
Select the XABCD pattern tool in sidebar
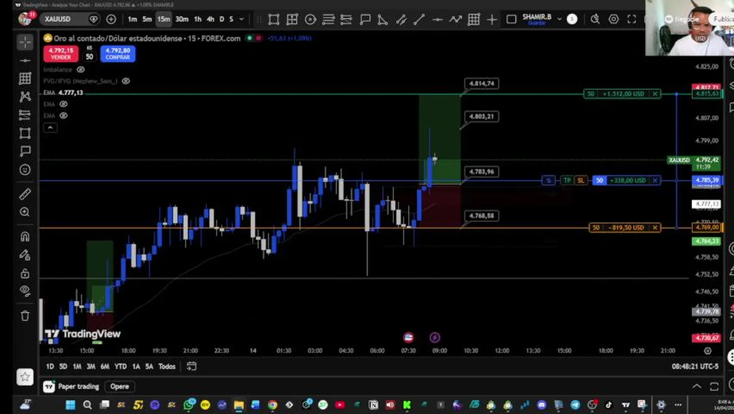point(25,96)
